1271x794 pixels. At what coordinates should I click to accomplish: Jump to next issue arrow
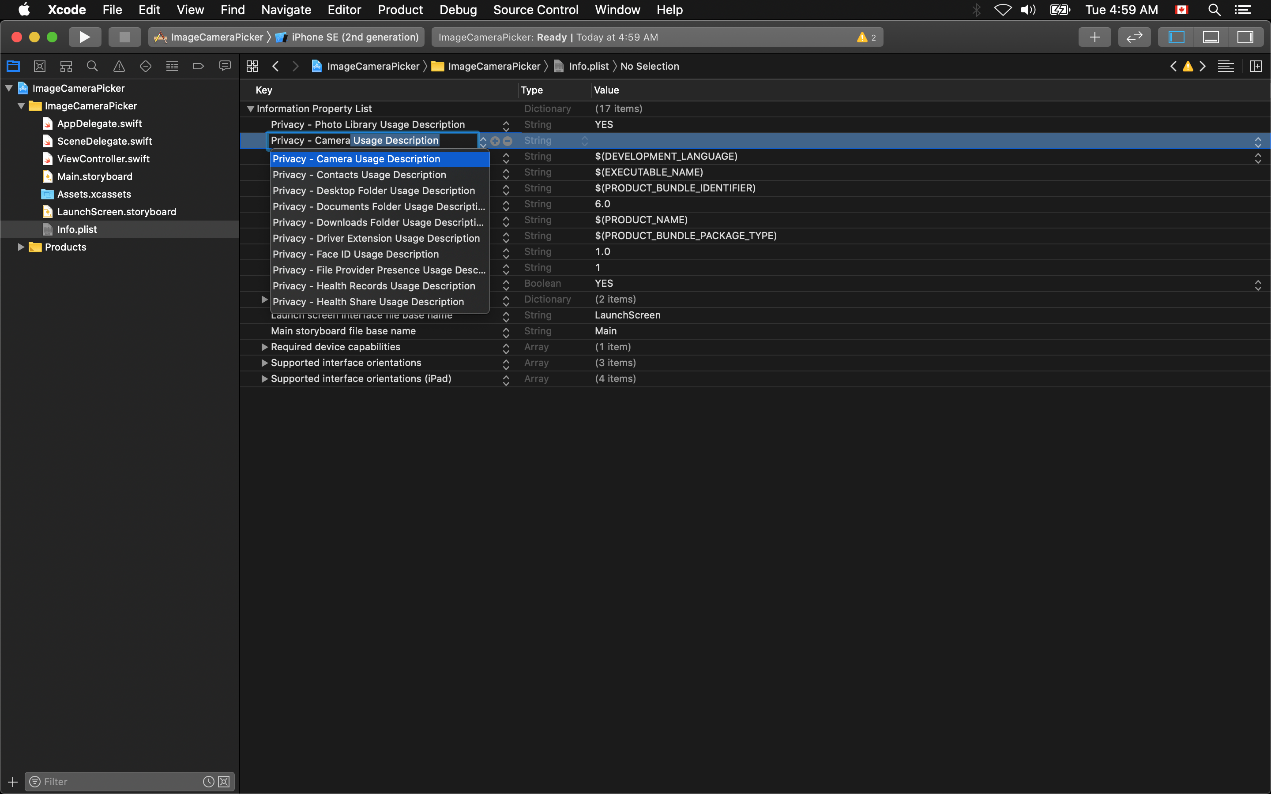(1203, 66)
